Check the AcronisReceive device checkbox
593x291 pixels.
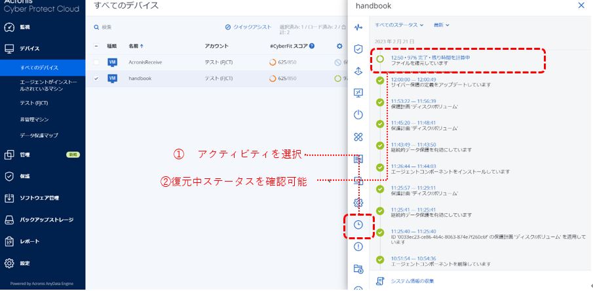pos(97,62)
